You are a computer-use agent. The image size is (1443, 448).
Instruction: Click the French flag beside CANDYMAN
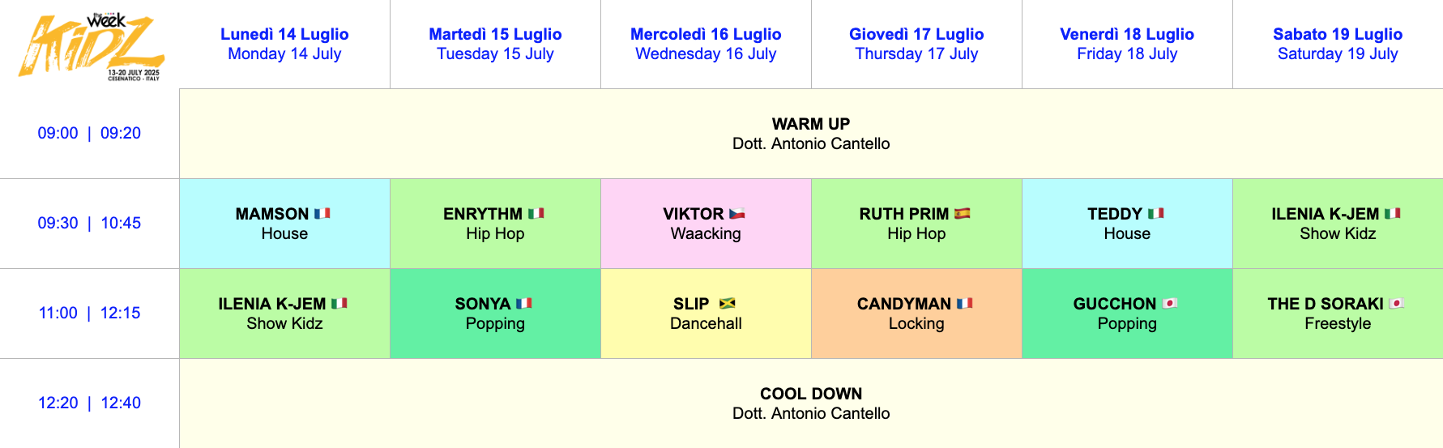[x=965, y=304]
